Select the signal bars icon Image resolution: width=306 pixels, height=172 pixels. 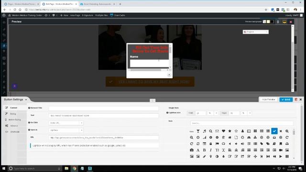point(204,138)
